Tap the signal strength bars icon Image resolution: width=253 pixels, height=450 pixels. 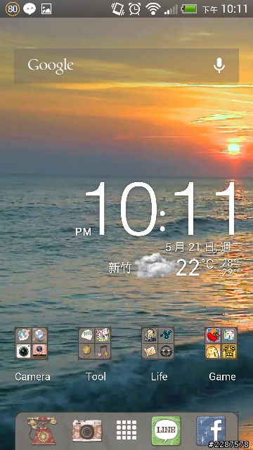171,9
